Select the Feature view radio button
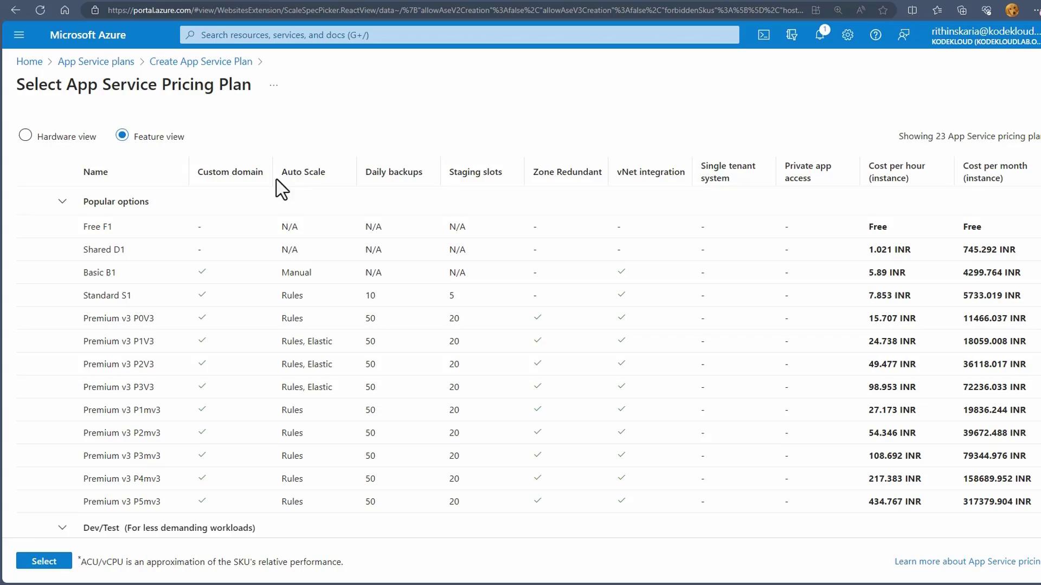Screen dimensions: 1041x585 click(x=123, y=135)
